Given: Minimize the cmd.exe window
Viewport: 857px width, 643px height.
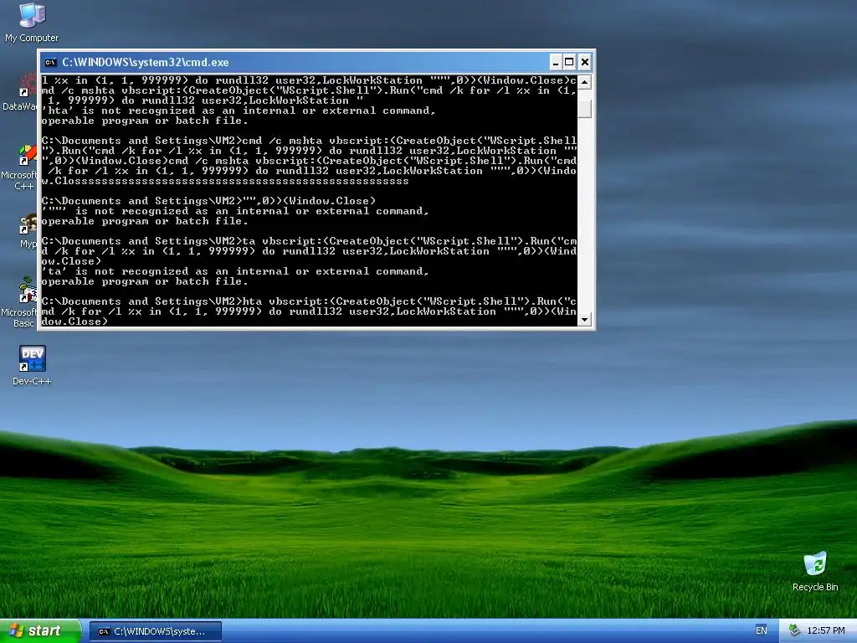Looking at the screenshot, I should pyautogui.click(x=556, y=62).
